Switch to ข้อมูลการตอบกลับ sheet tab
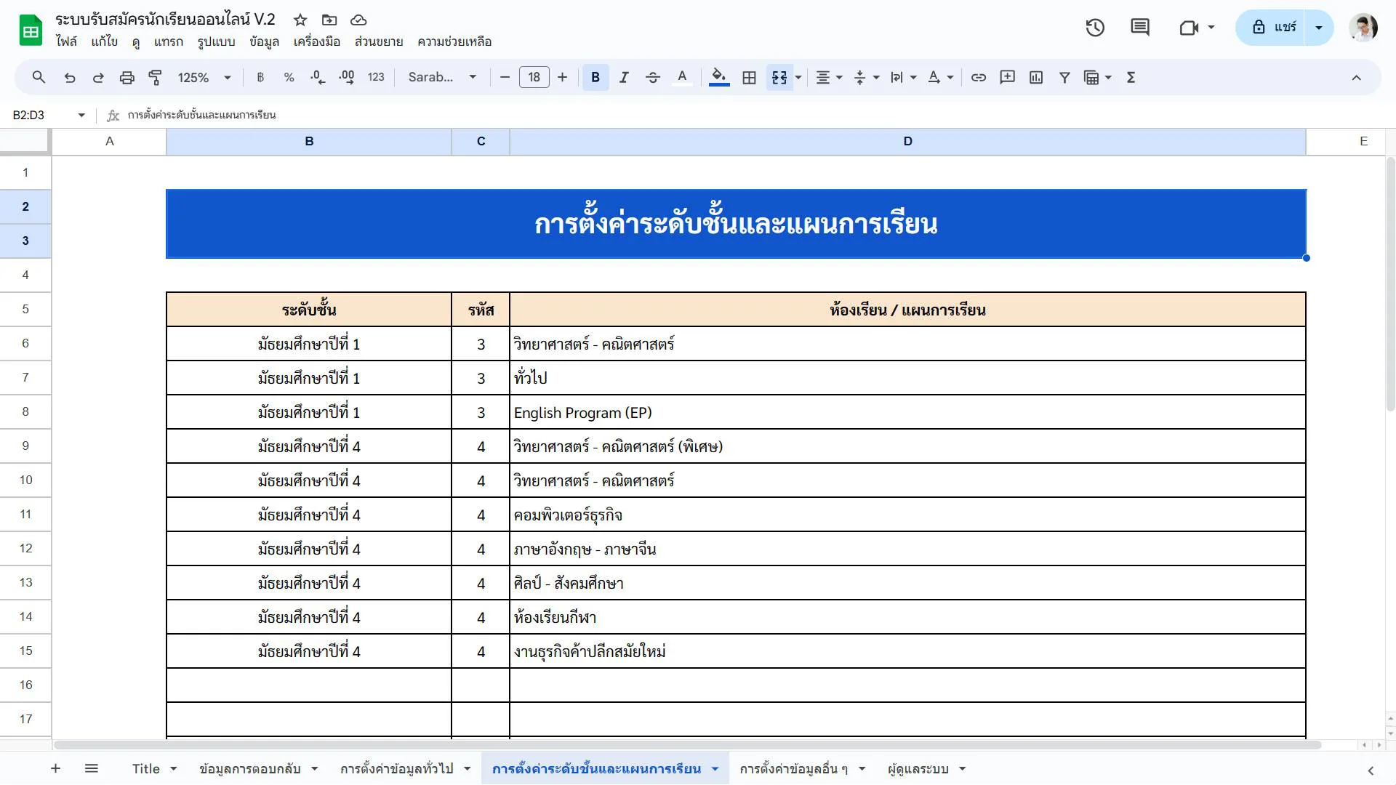This screenshot has height=785, width=1396. click(249, 769)
